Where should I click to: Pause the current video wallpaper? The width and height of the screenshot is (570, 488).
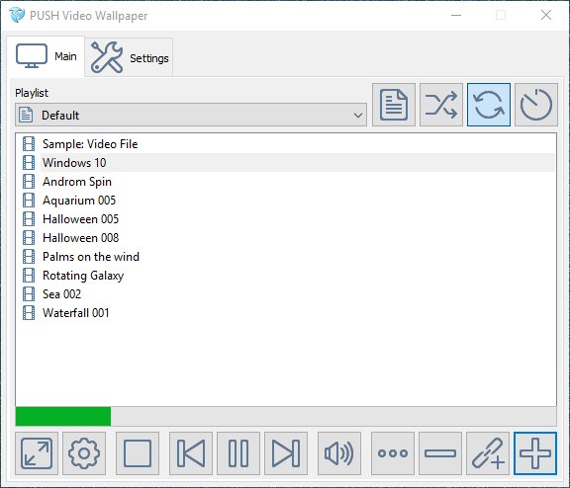238,453
